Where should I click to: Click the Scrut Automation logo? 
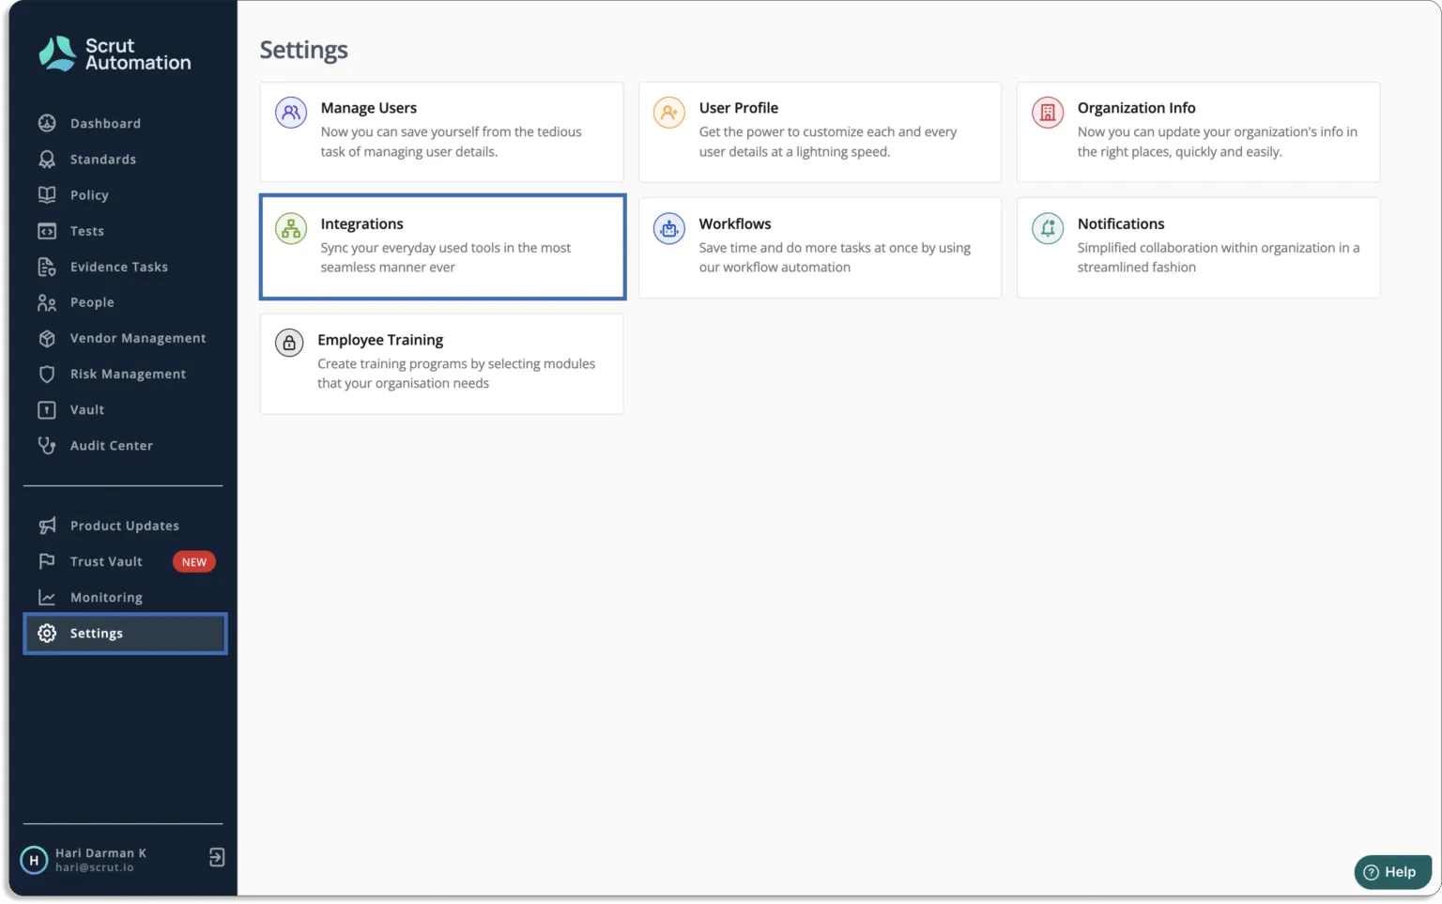115,54
